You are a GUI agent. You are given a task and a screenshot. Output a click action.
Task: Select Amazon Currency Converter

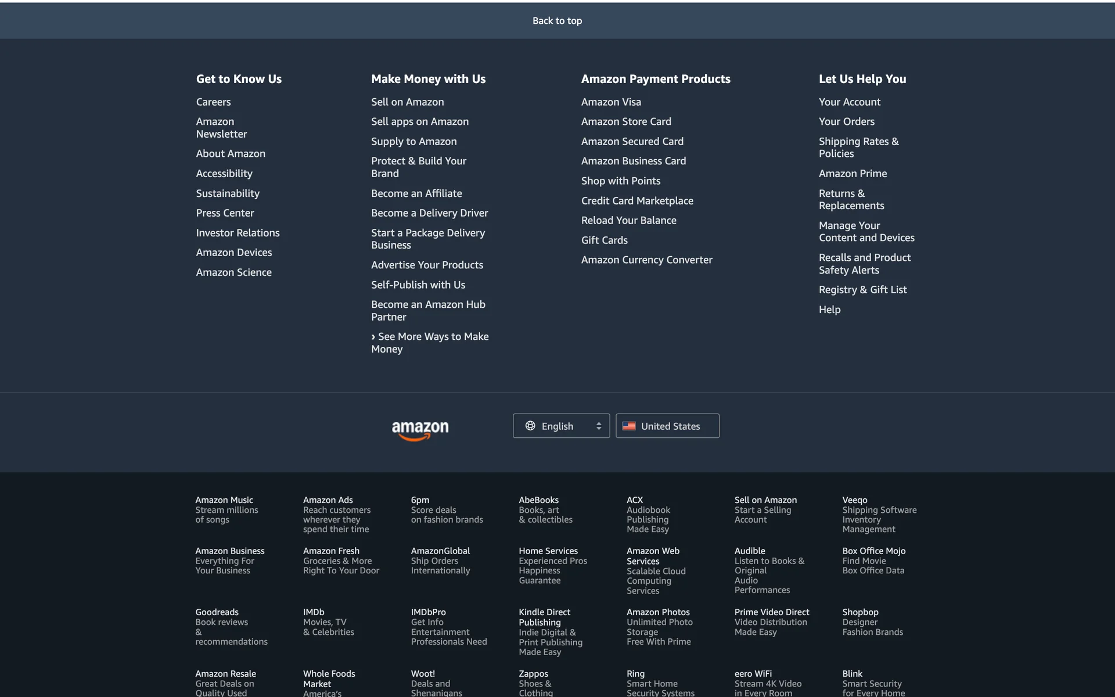tap(646, 260)
